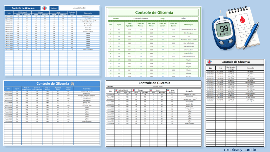Select the Almoço header in top-left blue sheet
Screen dimensions: 270x152
40,12
